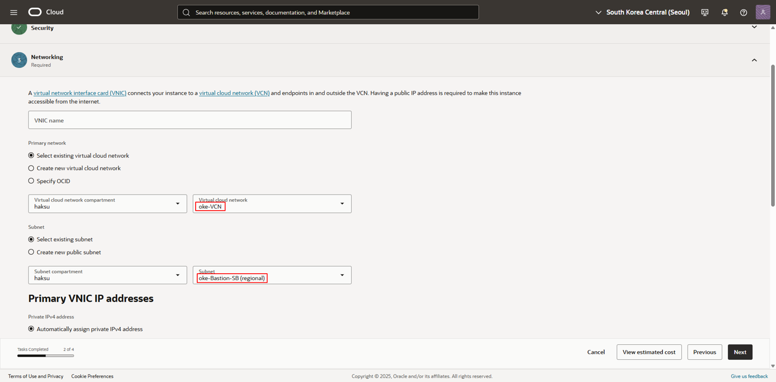Click the Tasks Completed progress bar
This screenshot has width=776, height=382.
click(x=45, y=356)
